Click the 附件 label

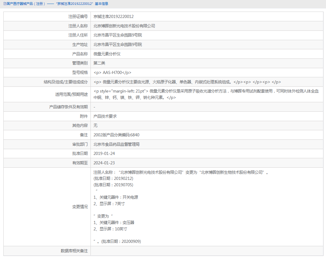[84, 116]
